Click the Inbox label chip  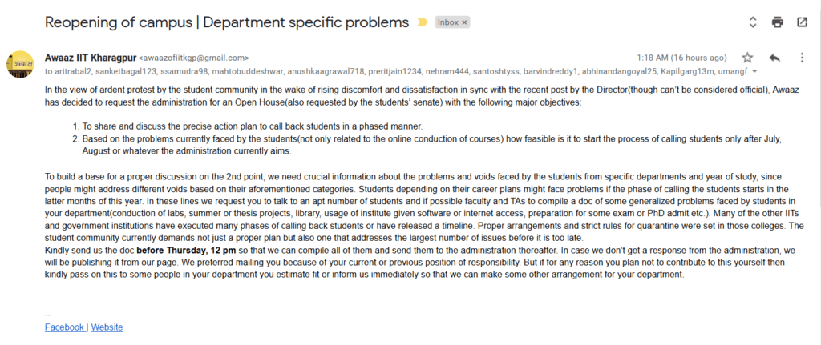(452, 22)
